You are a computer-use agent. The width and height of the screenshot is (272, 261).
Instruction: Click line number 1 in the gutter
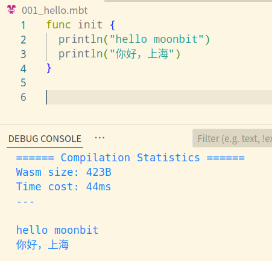tap(24, 25)
